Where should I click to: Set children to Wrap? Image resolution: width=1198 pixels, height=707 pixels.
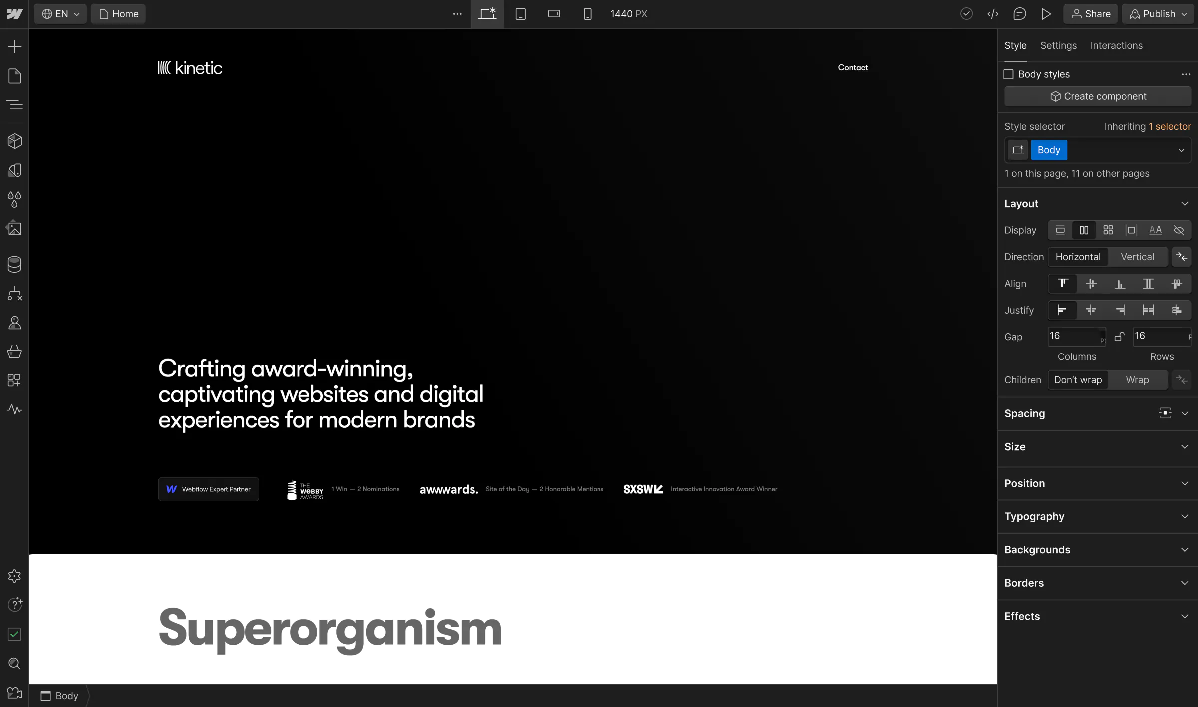[1137, 380]
